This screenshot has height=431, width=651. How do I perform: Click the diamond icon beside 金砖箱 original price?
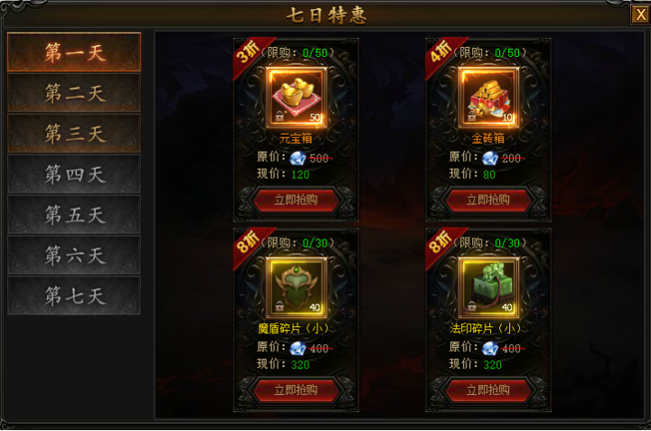490,158
